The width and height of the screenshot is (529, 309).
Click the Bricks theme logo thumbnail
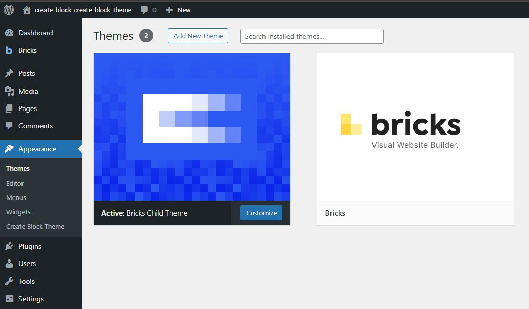[415, 127]
